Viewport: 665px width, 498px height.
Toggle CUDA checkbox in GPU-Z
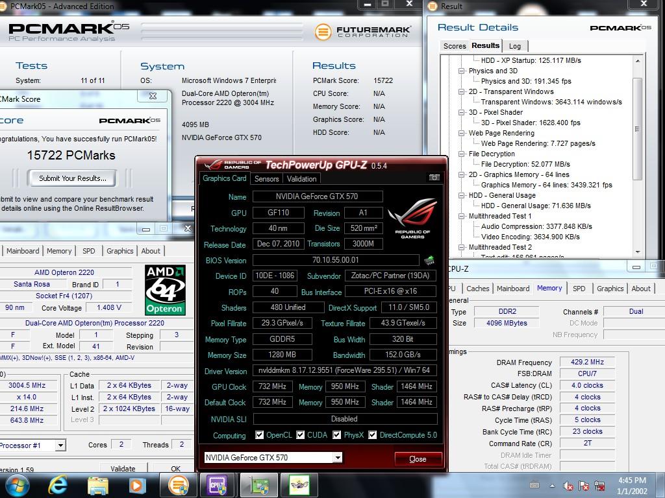[300, 435]
